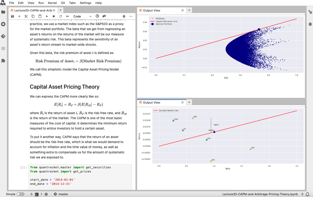Open the Tabs menu
Viewport: 313px width, 197px height.
click(x=72, y=3)
